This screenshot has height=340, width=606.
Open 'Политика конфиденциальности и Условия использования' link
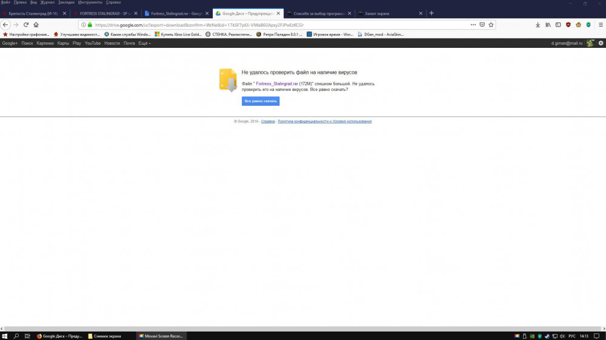[x=325, y=121]
